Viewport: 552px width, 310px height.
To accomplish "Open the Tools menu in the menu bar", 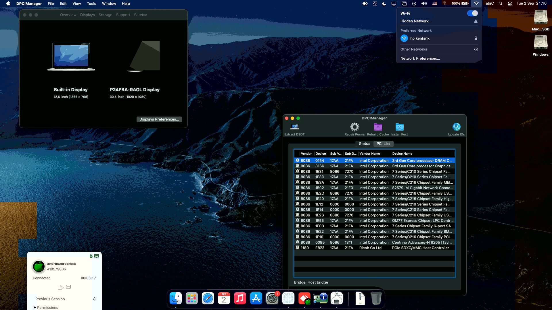I will (x=91, y=3).
